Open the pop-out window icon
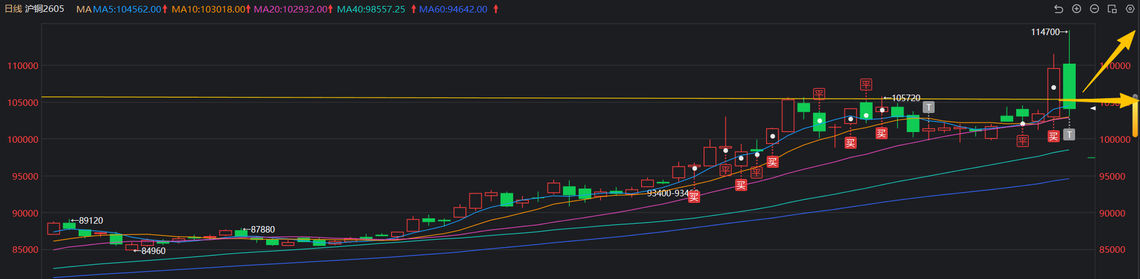 click(x=1112, y=9)
